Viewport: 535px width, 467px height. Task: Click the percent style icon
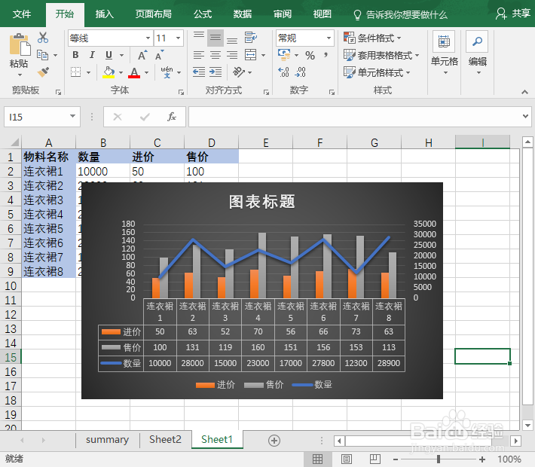tap(310, 55)
